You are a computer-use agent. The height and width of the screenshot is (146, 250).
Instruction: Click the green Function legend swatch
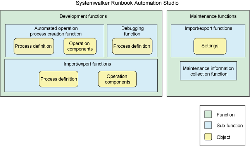pos(208,114)
